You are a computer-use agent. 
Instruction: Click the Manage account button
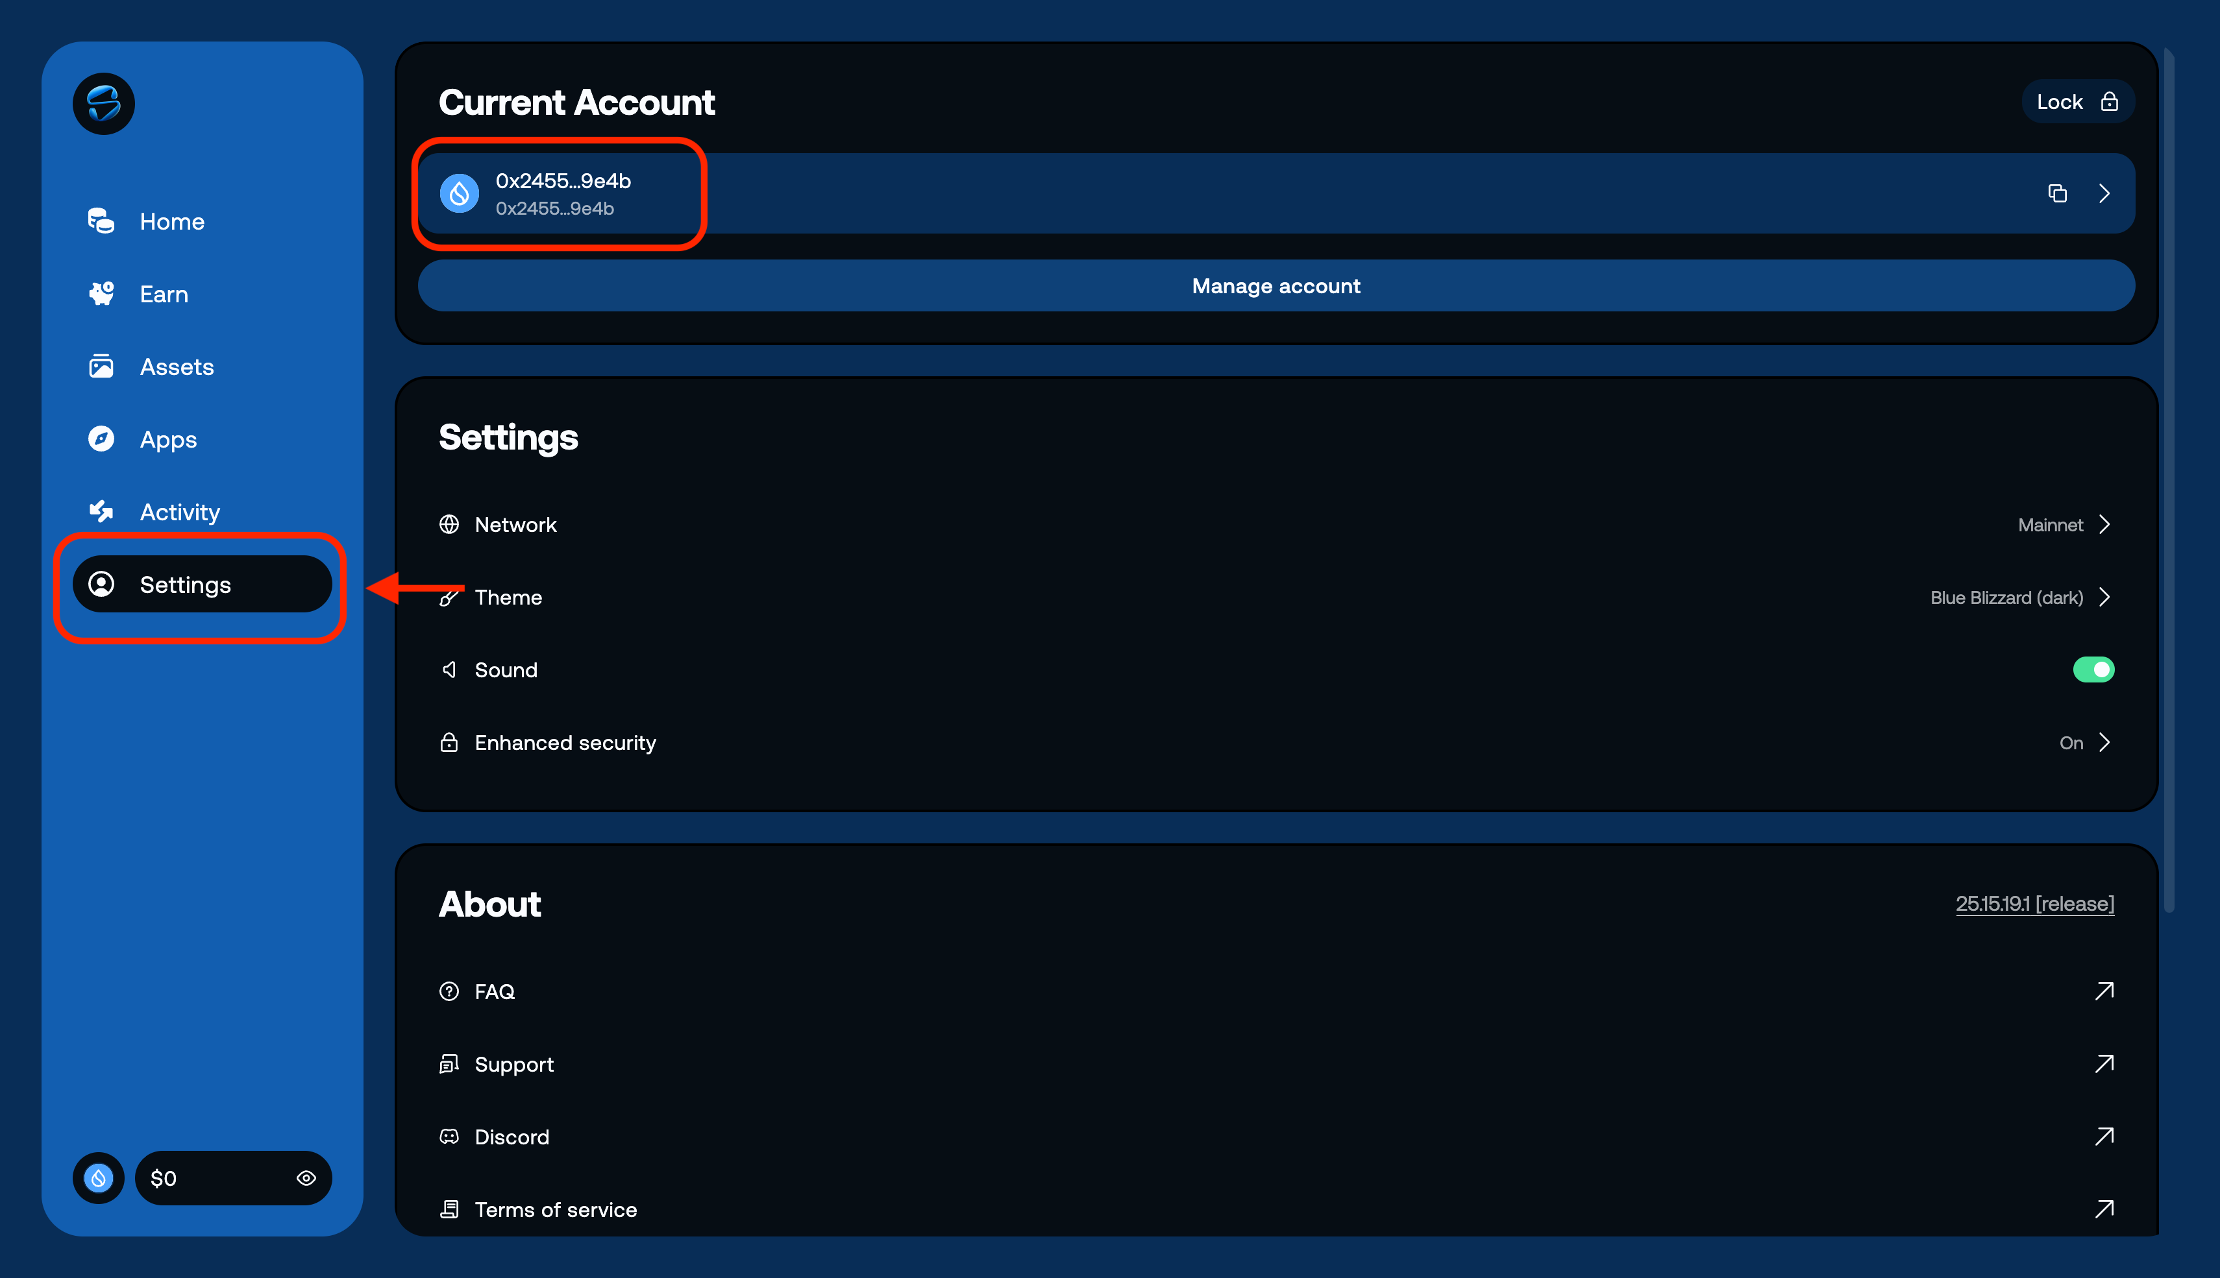(x=1275, y=285)
